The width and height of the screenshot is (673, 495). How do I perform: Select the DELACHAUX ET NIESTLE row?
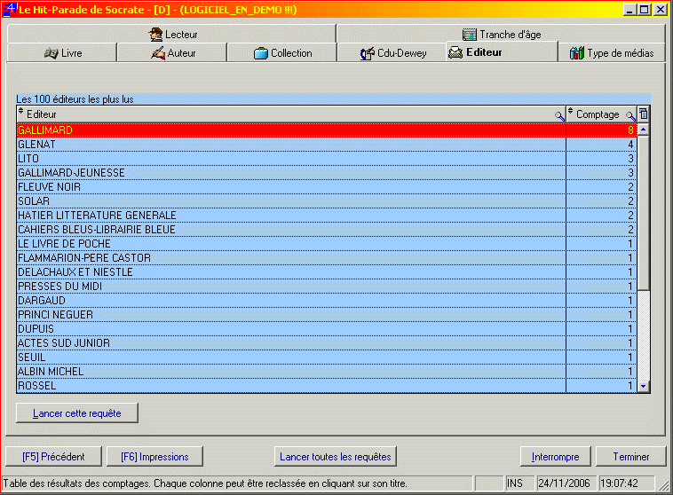(x=326, y=271)
